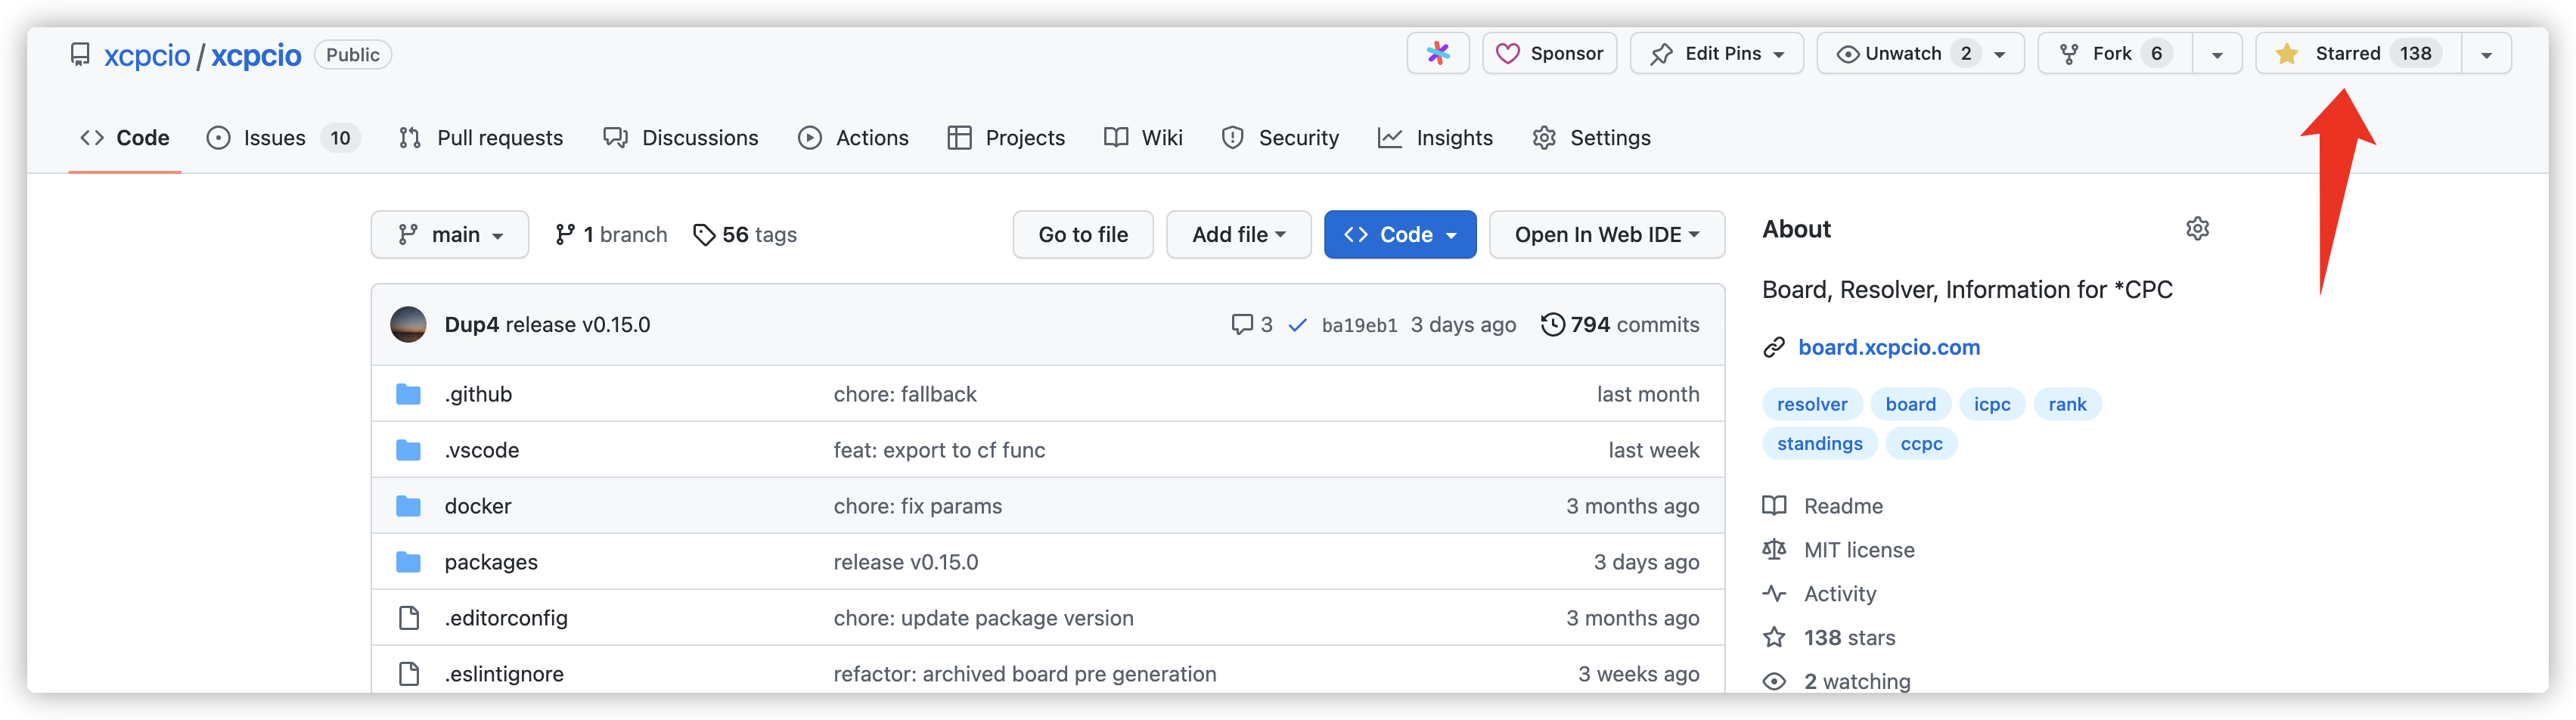The height and width of the screenshot is (720, 2576).
Task: Click the commit status check mark
Action: [x=1297, y=326]
